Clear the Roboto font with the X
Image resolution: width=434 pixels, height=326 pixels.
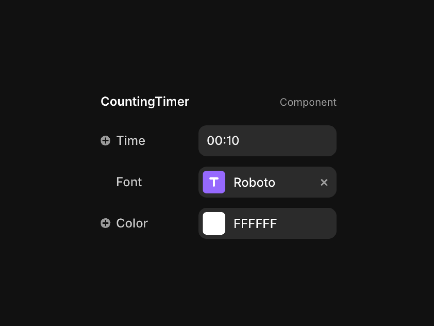[x=324, y=182]
